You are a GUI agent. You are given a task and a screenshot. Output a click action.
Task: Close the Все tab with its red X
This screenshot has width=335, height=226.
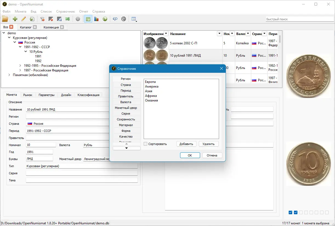tap(11, 27)
